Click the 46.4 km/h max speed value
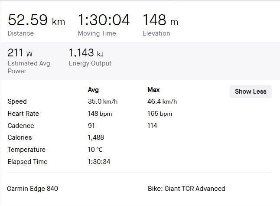280x206 pixels. (162, 101)
